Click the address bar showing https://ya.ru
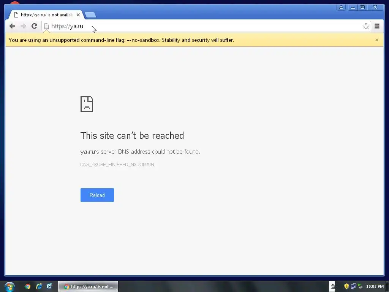Image resolution: width=389 pixels, height=292 pixels. pos(206,26)
